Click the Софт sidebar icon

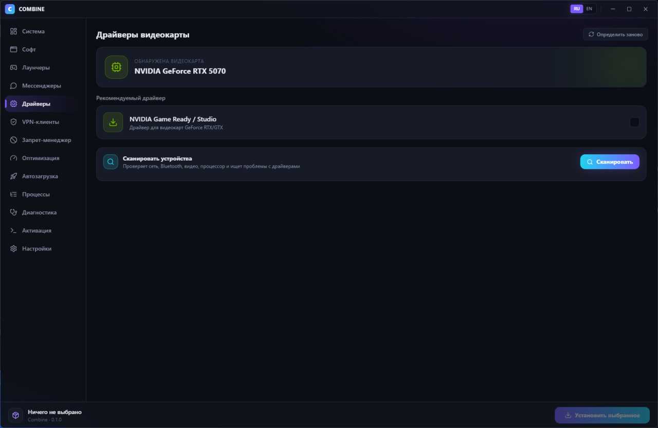click(x=14, y=49)
